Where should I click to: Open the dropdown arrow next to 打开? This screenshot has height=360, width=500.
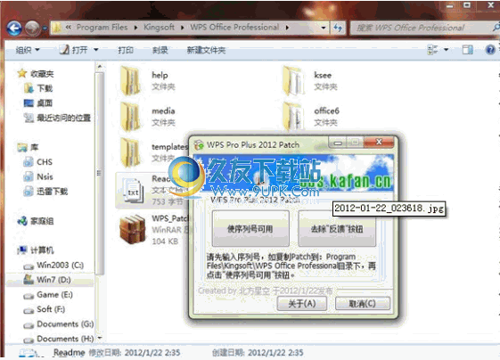(96, 50)
